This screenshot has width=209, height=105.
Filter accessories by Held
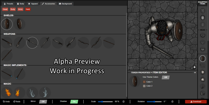click(28, 9)
